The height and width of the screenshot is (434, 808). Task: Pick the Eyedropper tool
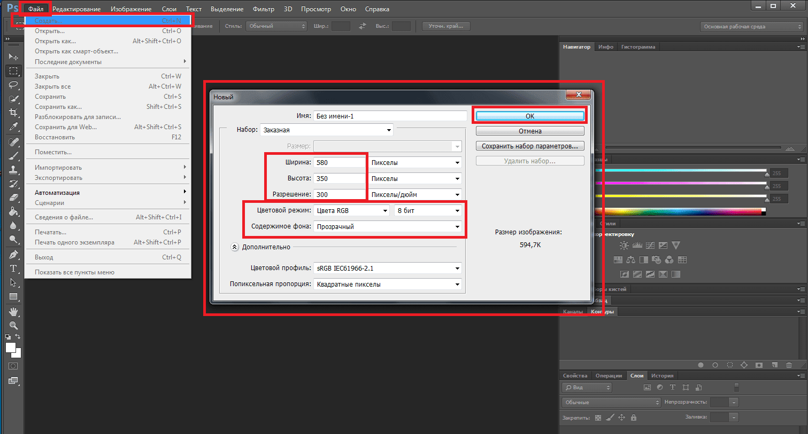pos(13,127)
